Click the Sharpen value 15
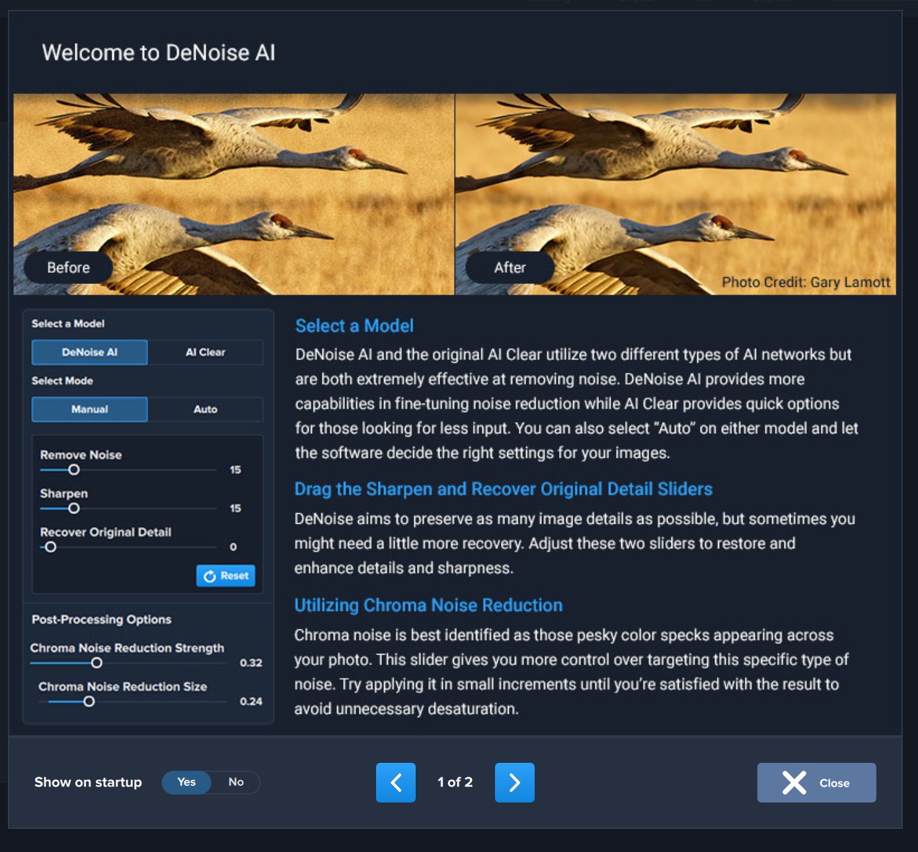This screenshot has width=918, height=852. click(x=235, y=508)
